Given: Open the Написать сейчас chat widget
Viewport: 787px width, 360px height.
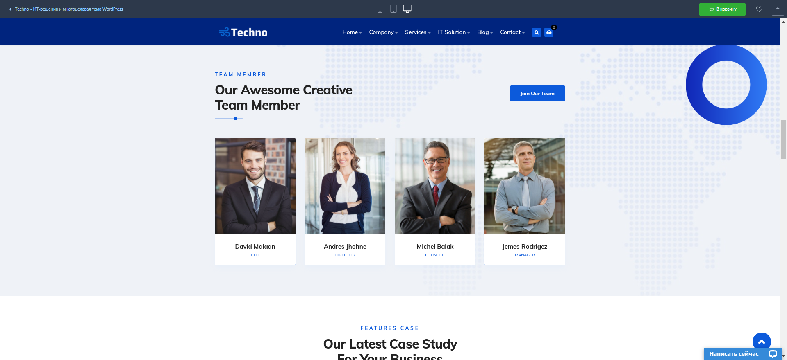Looking at the screenshot, I should click(743, 354).
